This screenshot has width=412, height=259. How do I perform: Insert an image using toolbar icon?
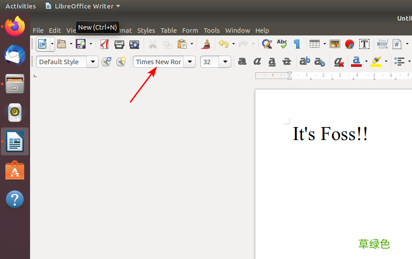pos(335,44)
